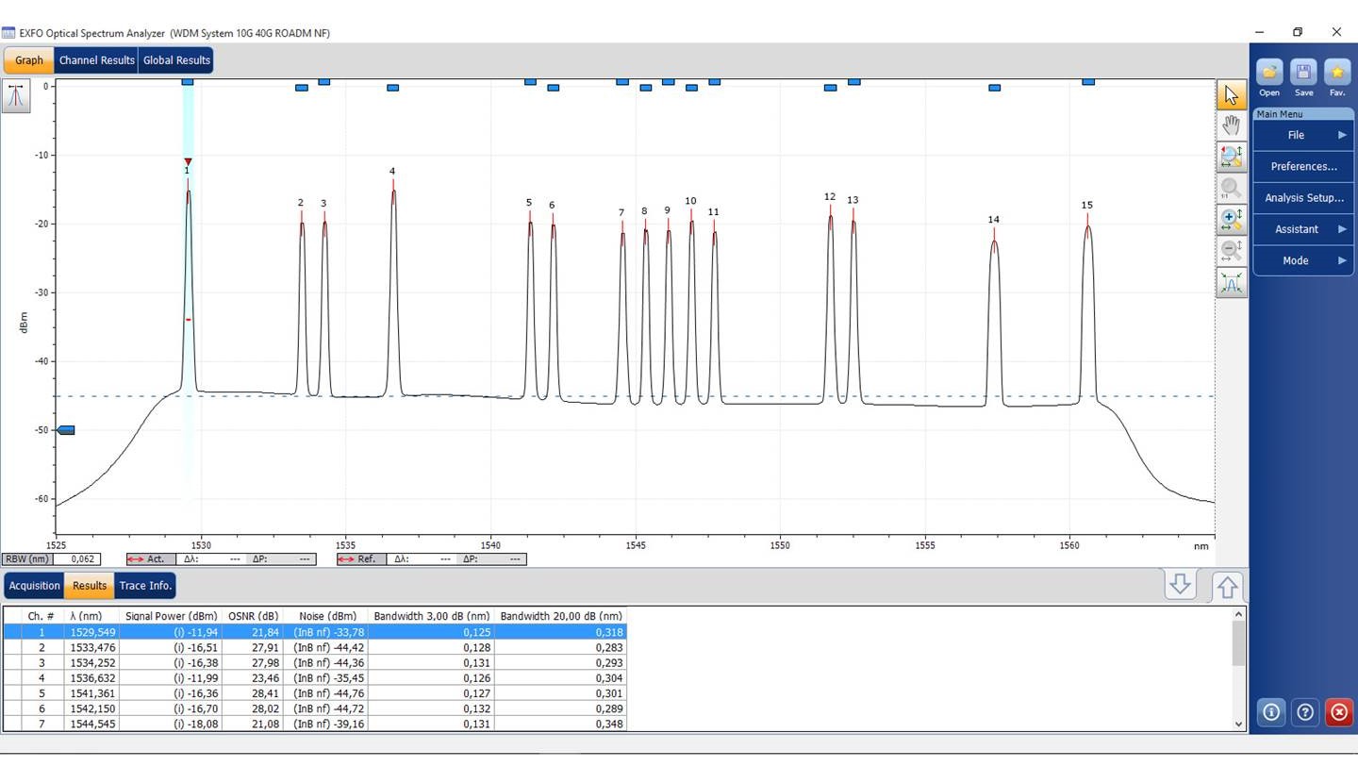
Task: Select the arrow pointer tool
Action: point(1231,94)
